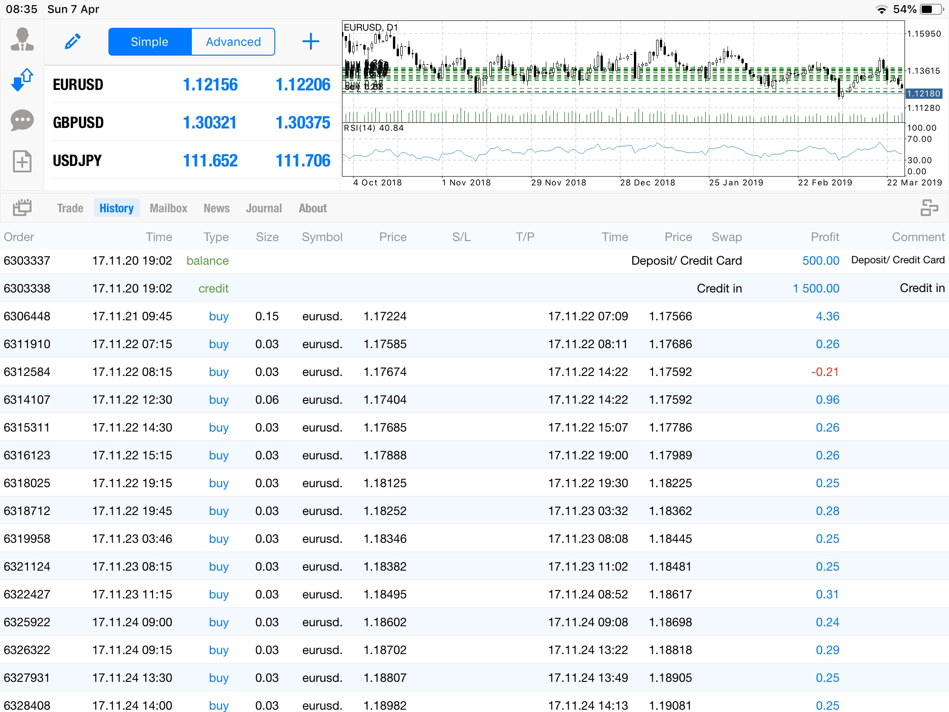Viewport: 949px width, 712px height.
Task: Switch quotes view to Simple
Action: 150,42
